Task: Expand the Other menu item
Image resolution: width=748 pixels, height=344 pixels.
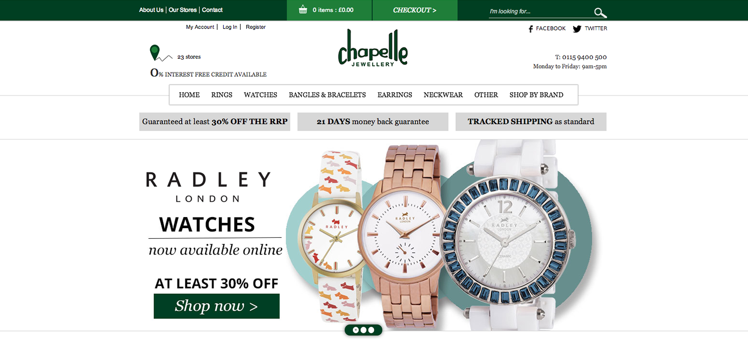Action: click(486, 95)
